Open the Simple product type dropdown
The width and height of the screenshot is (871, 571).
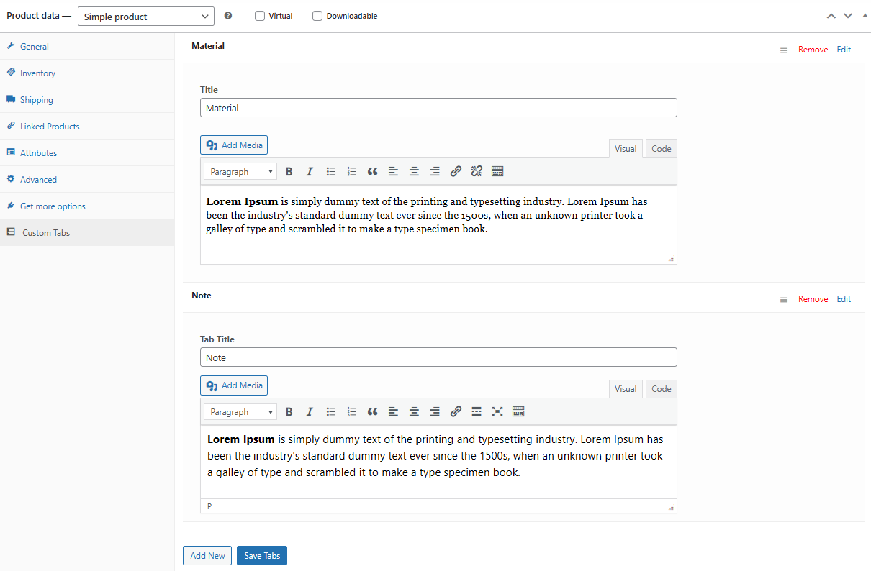pos(145,16)
